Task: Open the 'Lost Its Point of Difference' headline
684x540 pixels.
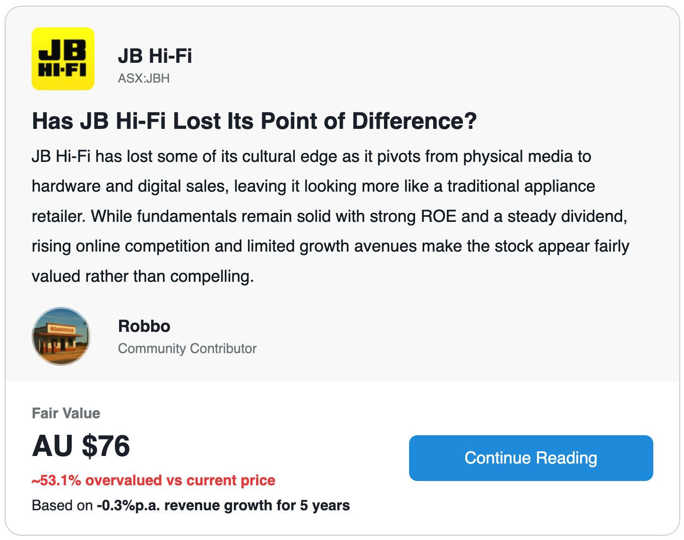Action: (254, 121)
